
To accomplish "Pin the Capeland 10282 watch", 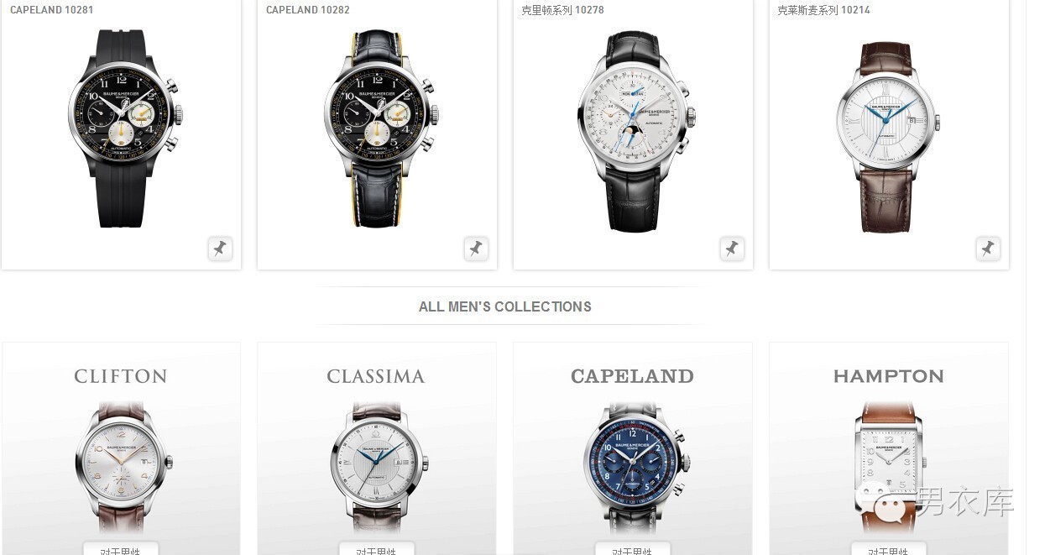I will click(x=476, y=249).
